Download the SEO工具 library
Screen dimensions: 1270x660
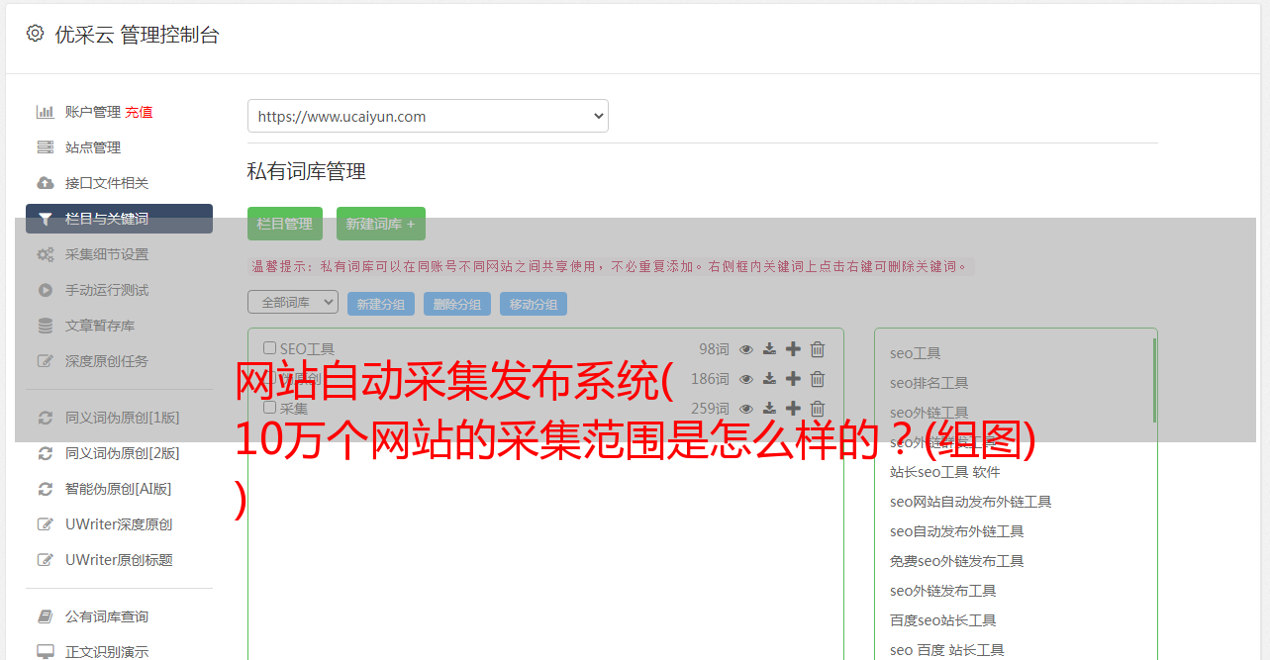tap(769, 349)
